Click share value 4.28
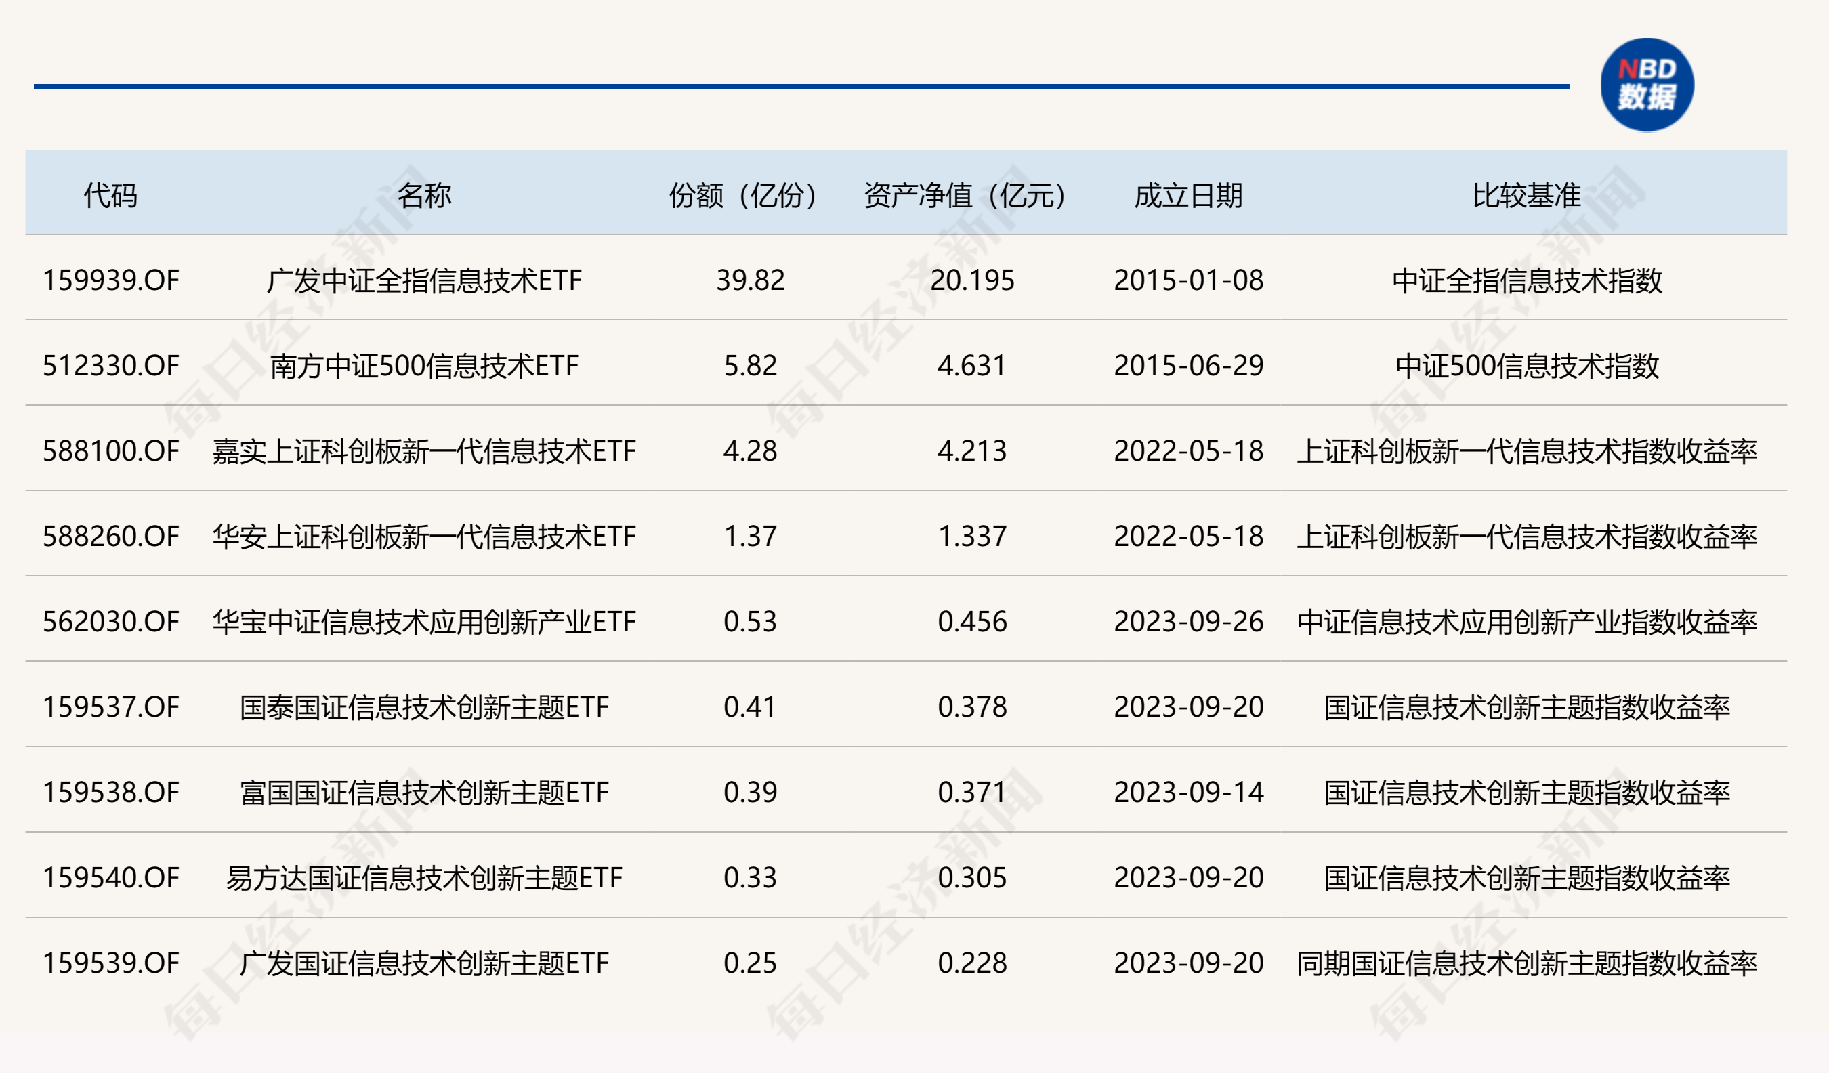Viewport: 1829px width, 1073px height. pyautogui.click(x=750, y=451)
